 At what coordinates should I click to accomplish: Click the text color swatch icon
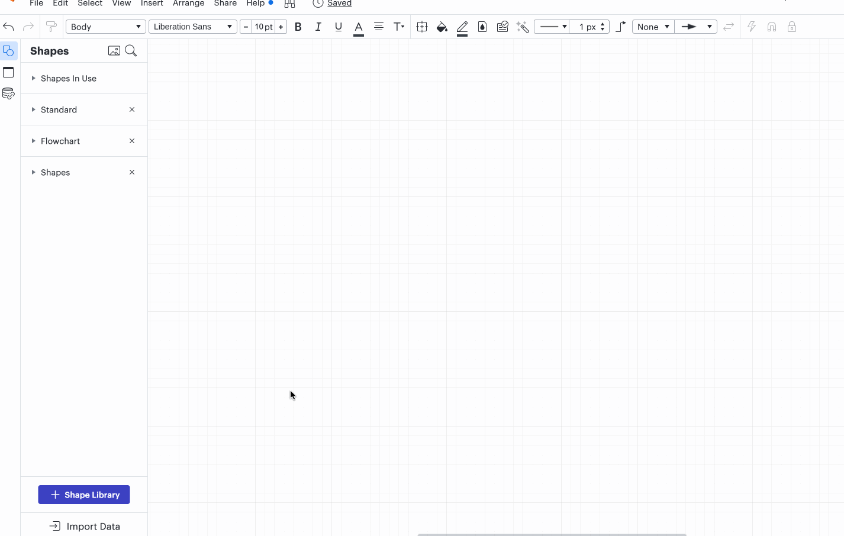pos(359,27)
